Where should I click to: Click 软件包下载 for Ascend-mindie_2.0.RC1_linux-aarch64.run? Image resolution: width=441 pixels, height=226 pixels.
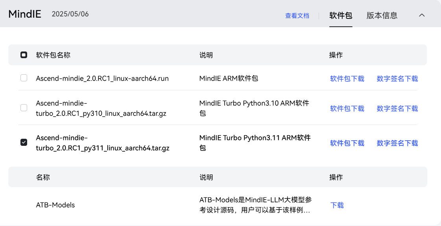[347, 79]
